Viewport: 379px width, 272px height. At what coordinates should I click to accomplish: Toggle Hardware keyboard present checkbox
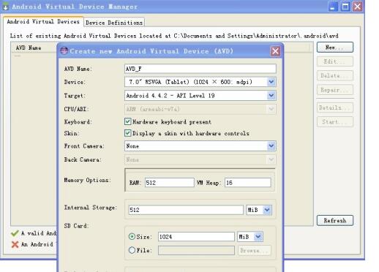[127, 121]
